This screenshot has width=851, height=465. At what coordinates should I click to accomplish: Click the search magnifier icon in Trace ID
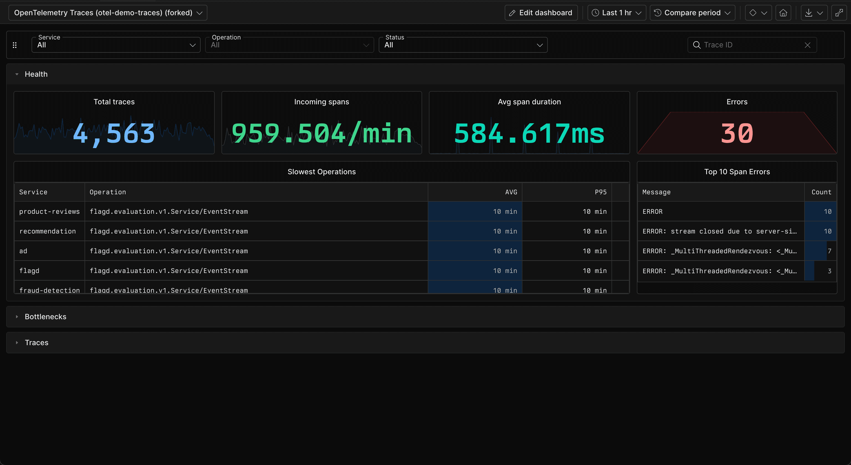pos(697,45)
